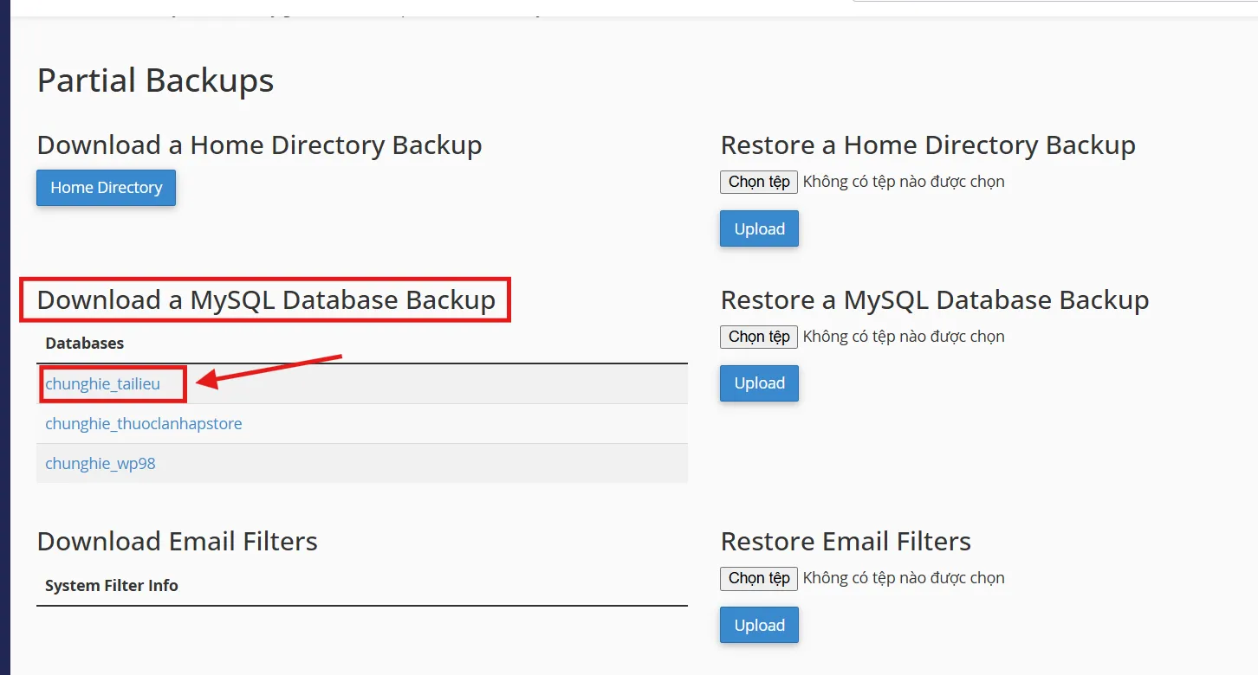Click the System Filter Info header
The image size is (1258, 675).
111,586
